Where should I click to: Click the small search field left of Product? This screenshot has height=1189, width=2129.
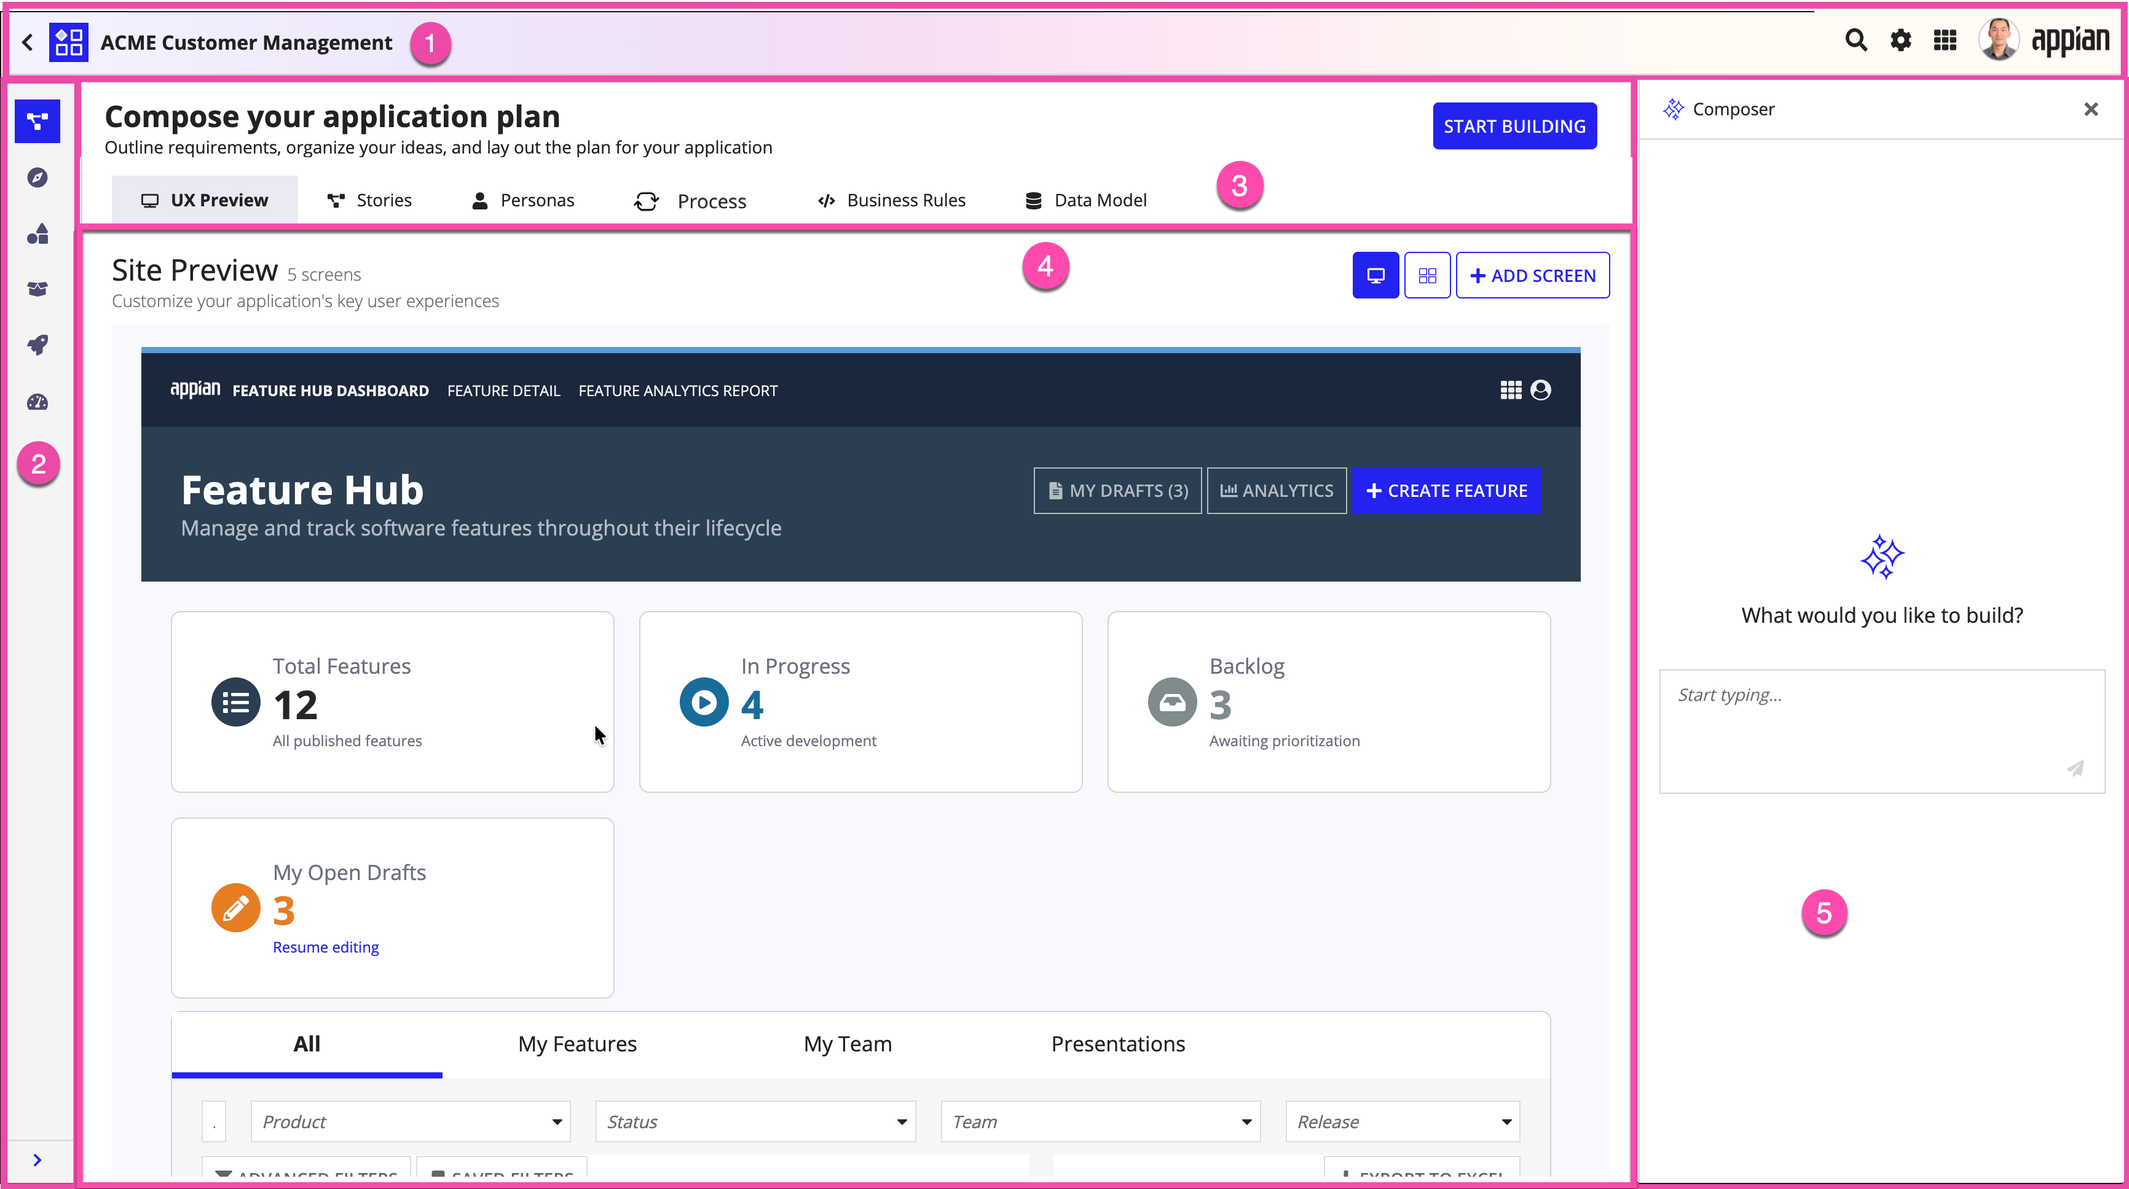tap(214, 1121)
